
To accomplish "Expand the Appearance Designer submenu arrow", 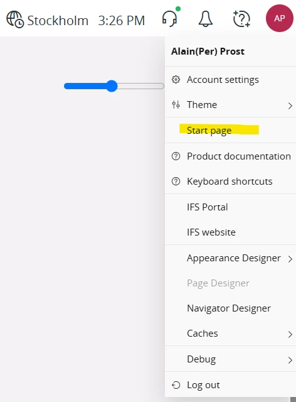I will [290, 259].
